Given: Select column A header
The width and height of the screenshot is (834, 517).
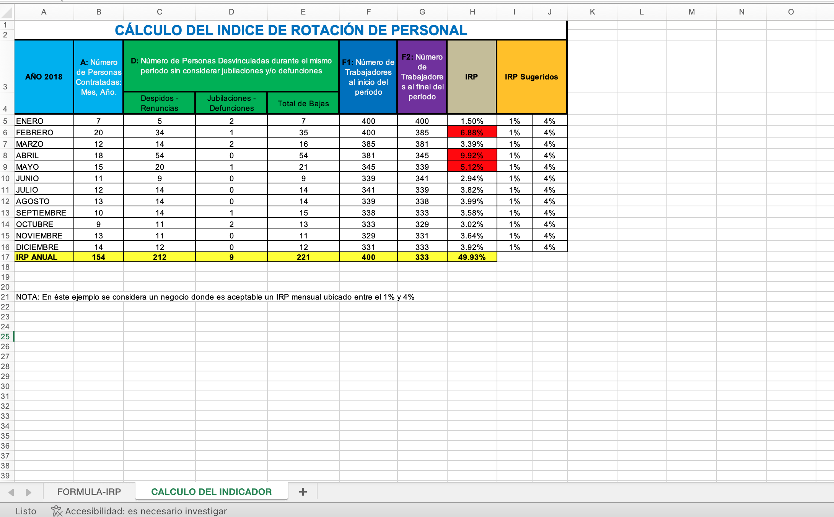Looking at the screenshot, I should click(44, 12).
